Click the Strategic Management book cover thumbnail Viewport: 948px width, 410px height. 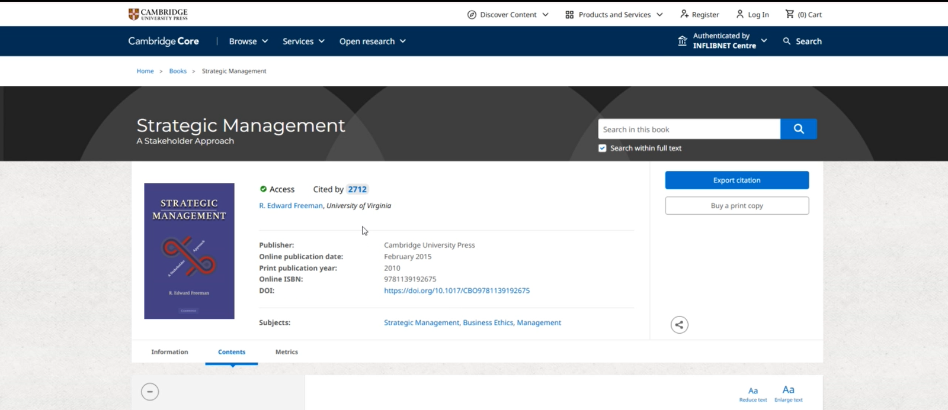pos(189,251)
